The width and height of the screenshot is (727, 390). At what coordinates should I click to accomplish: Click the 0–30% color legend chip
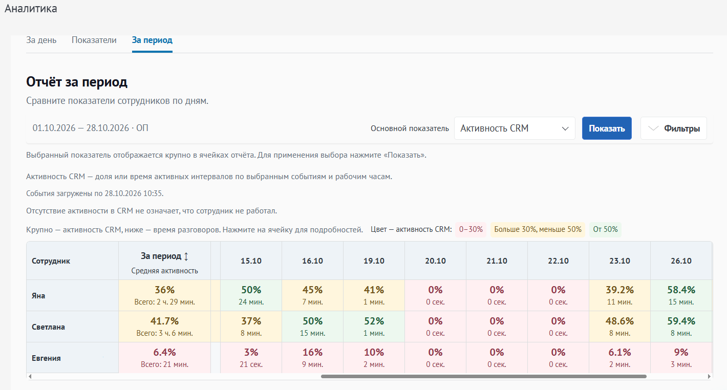[471, 229]
